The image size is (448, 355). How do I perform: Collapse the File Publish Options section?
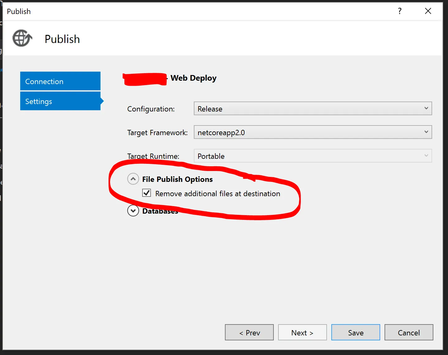click(x=133, y=179)
